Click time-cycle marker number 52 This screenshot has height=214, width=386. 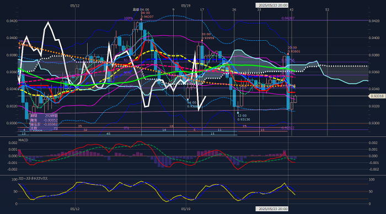tap(327, 9)
